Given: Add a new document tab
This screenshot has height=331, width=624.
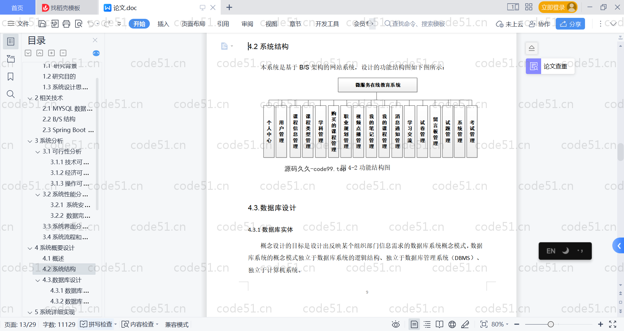Looking at the screenshot, I should pos(229,7).
